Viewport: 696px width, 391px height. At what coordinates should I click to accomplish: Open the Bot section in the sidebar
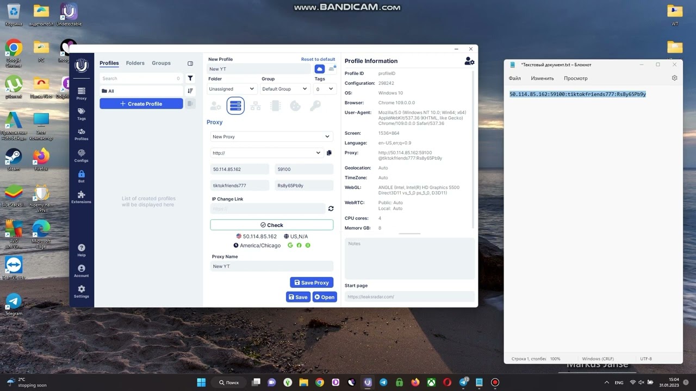click(x=82, y=176)
